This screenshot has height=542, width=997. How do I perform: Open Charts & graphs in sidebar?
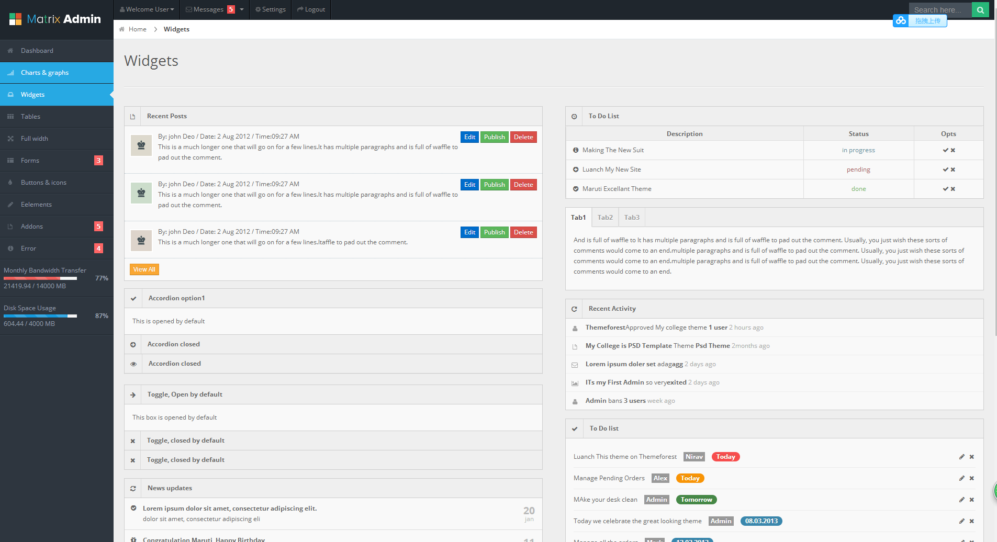click(57, 73)
